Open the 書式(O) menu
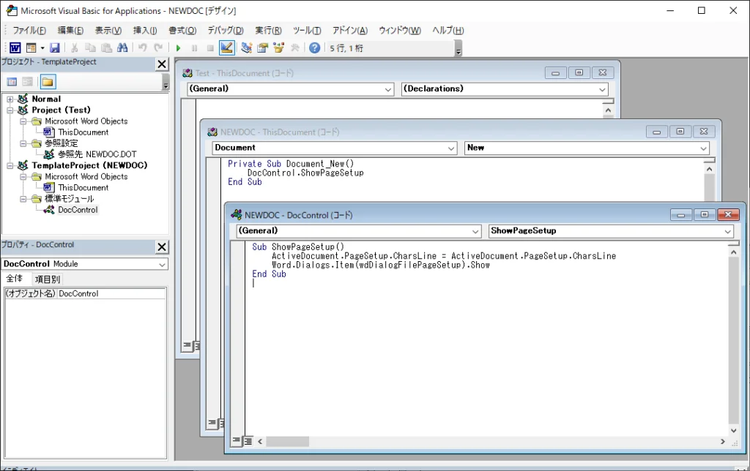Image resolution: width=750 pixels, height=471 pixels. tap(182, 31)
